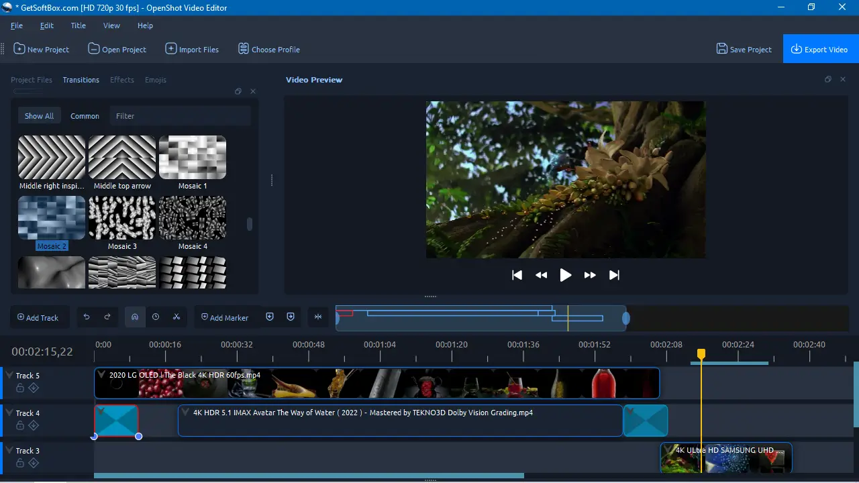Click the right handle of the zoom slider
Viewport: 859px width, 483px height.
(626, 319)
